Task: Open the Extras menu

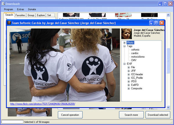Action: (x=20, y=9)
